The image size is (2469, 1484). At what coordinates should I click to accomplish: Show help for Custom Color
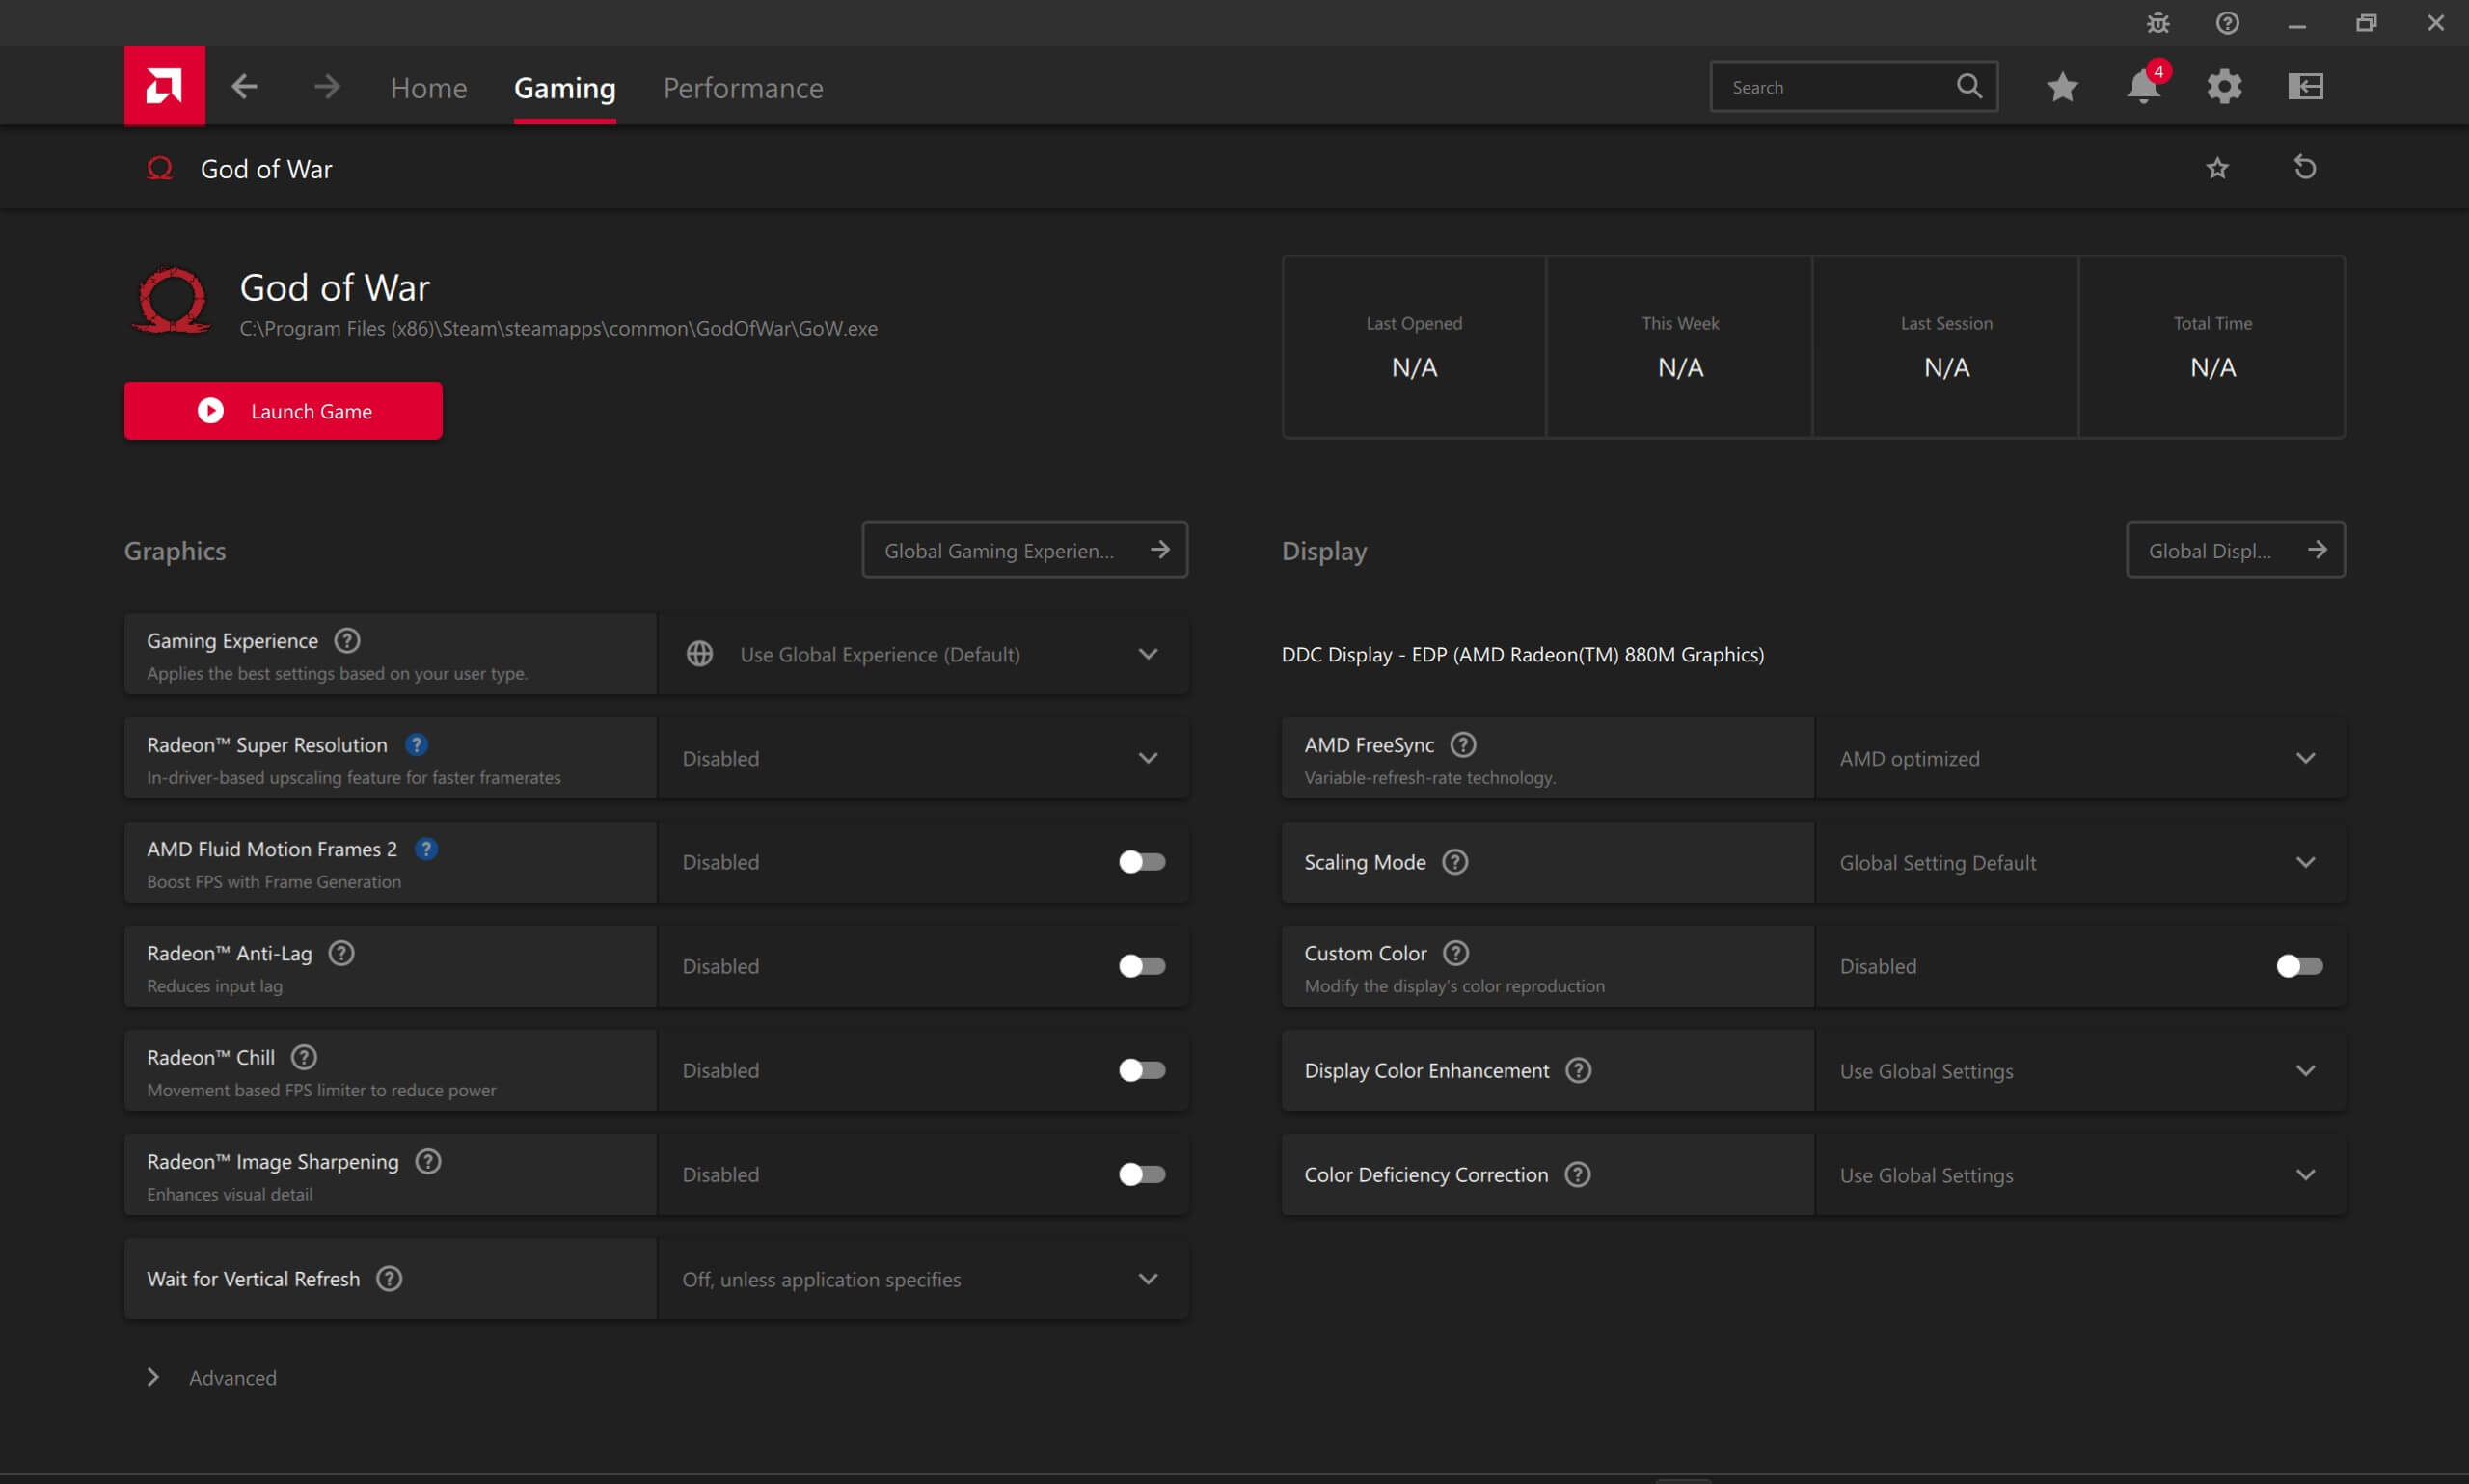(1456, 953)
